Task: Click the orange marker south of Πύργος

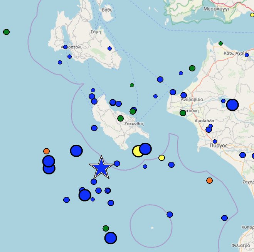Action: [209, 180]
